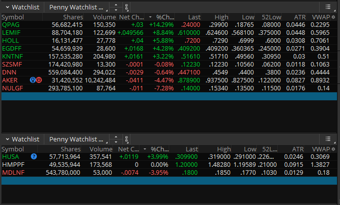Open the Penny Watchlist dropdown above the HUSA table

pyautogui.click(x=76, y=139)
